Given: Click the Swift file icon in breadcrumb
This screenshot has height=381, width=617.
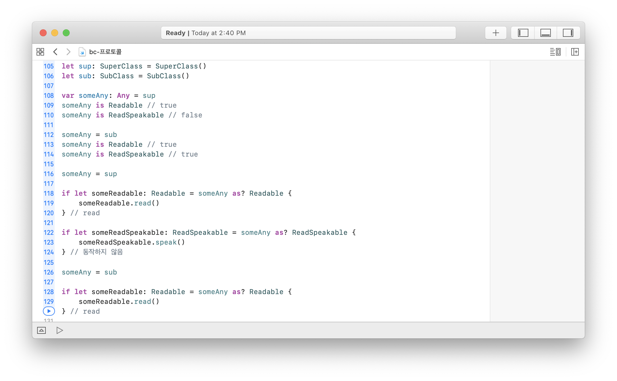Looking at the screenshot, I should click(x=82, y=52).
